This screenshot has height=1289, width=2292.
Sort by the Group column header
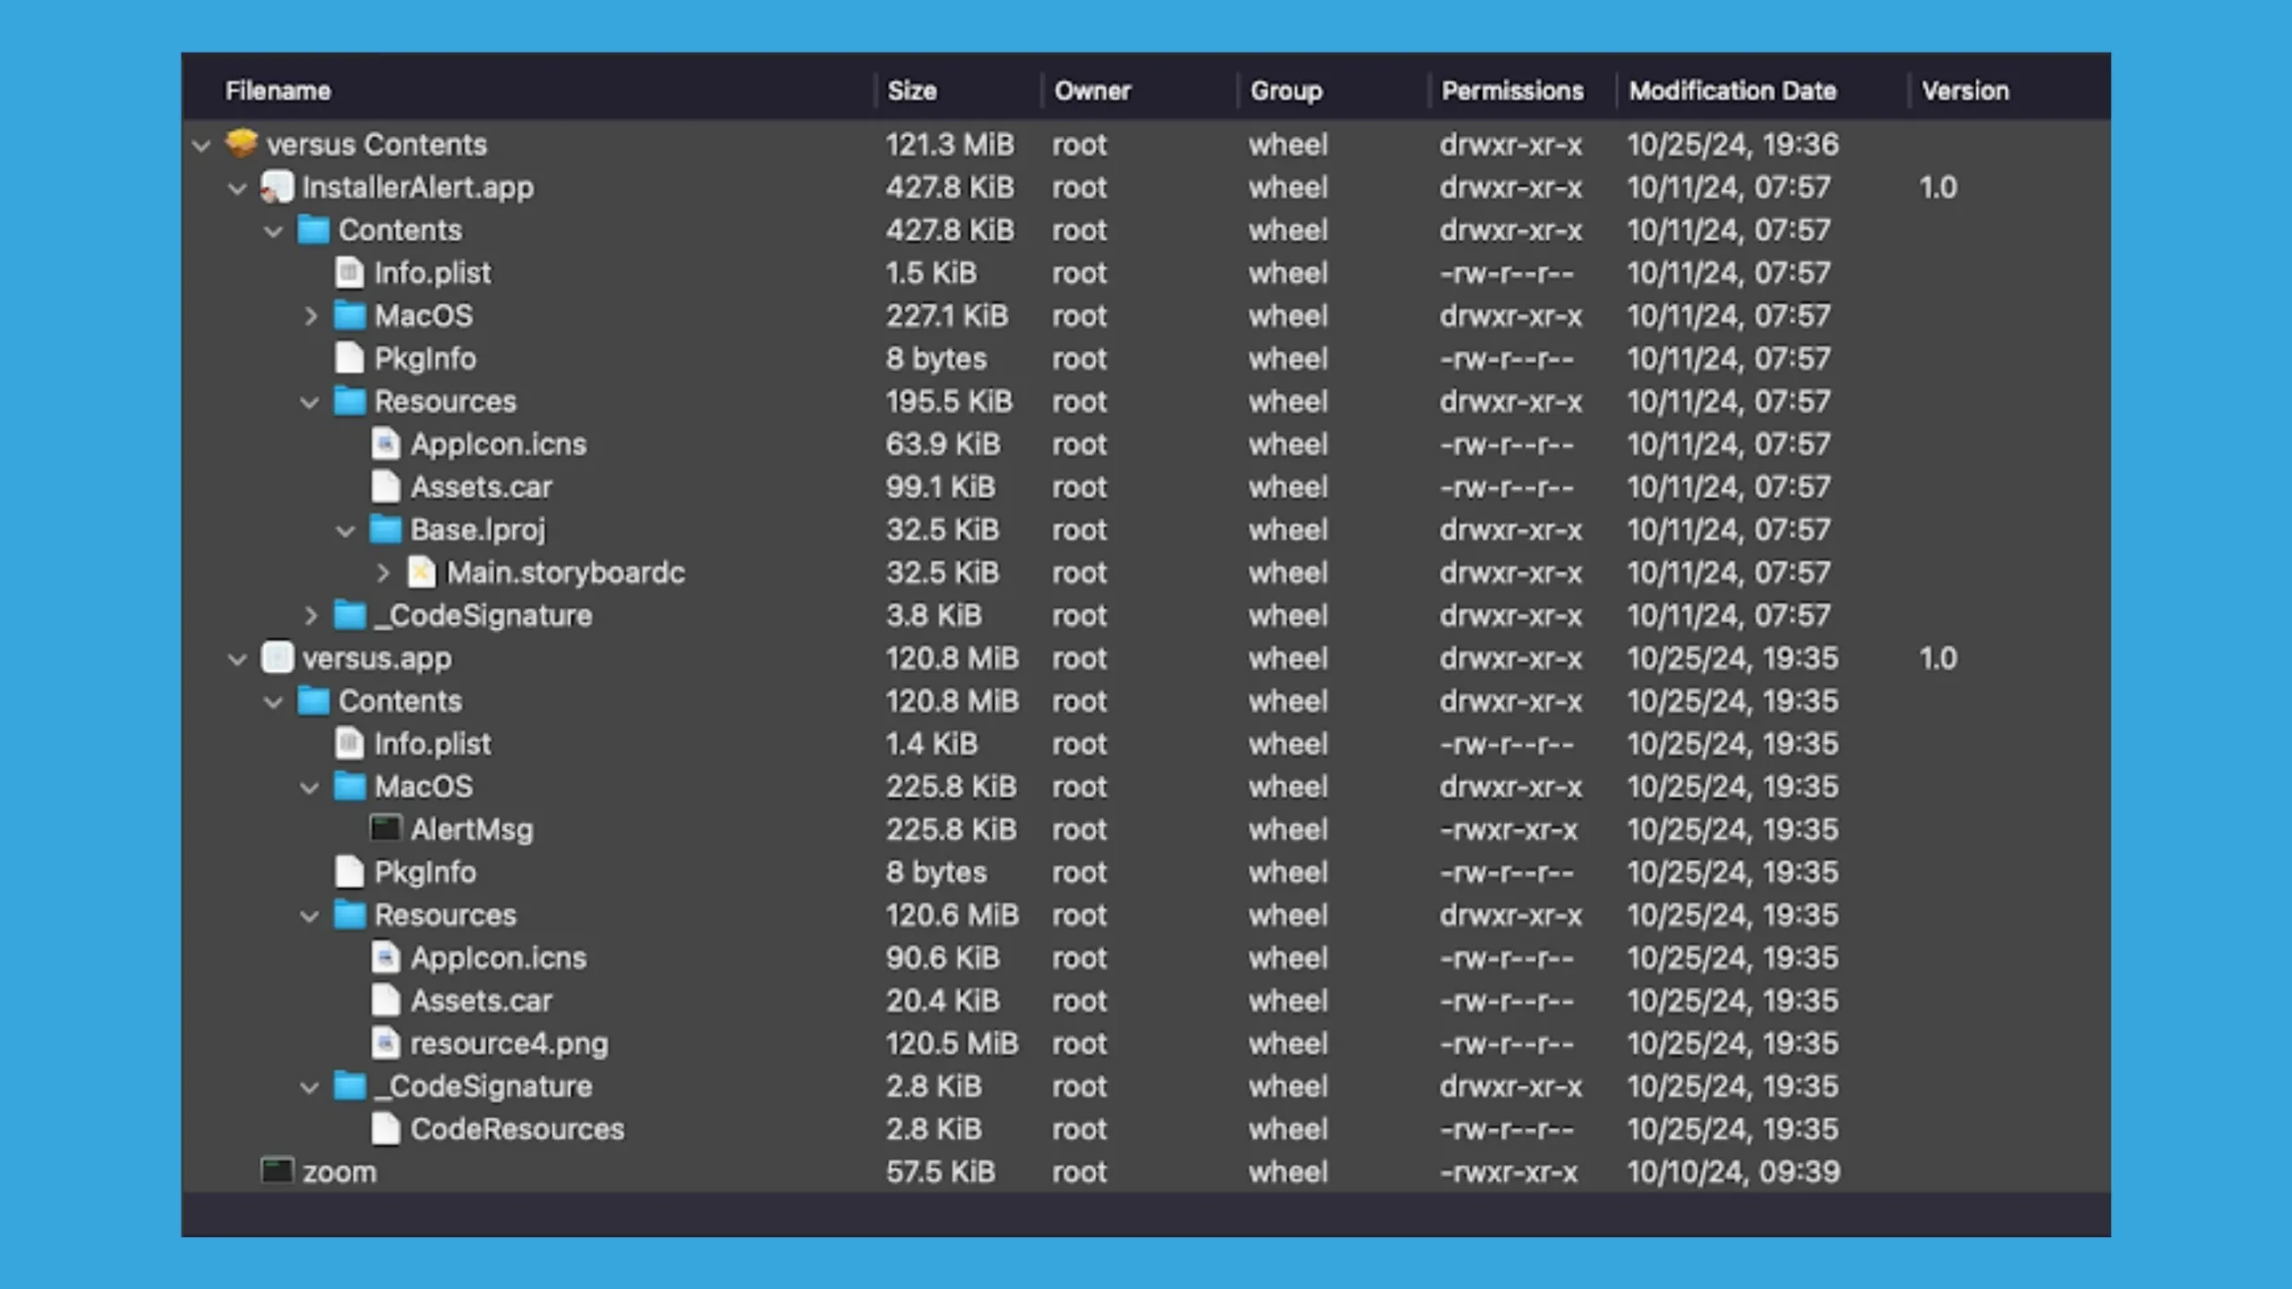tap(1286, 90)
